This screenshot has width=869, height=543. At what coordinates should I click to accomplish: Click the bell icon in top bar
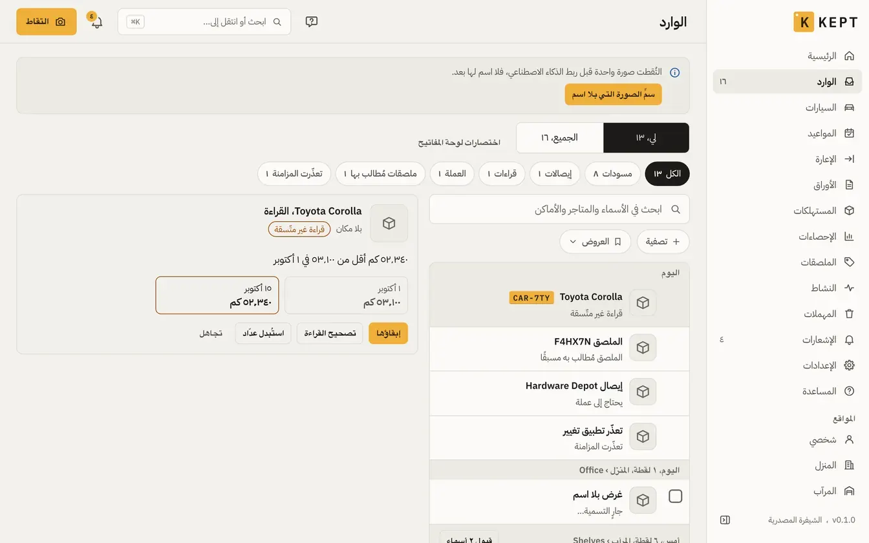pos(96,22)
